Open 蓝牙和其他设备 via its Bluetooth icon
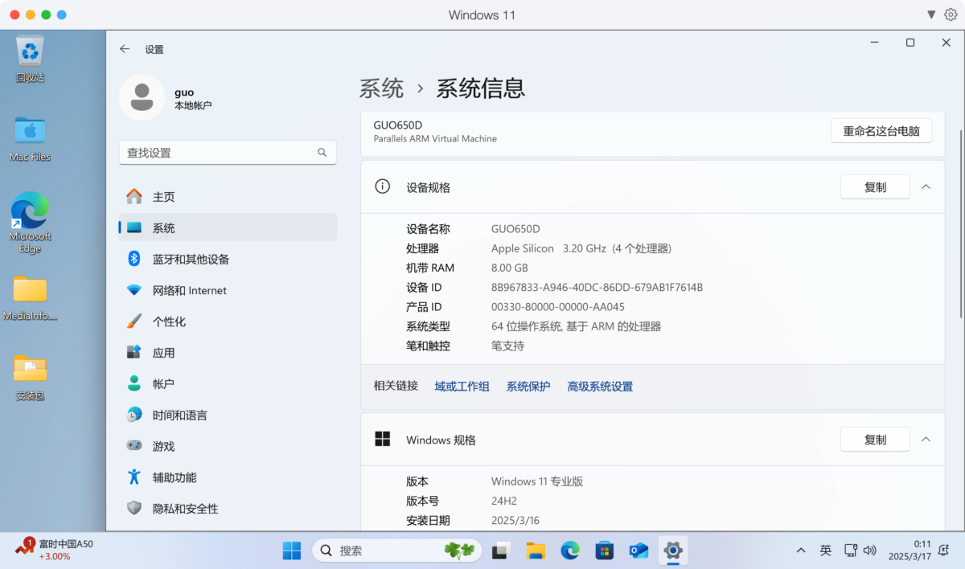The image size is (965, 569). click(x=134, y=259)
